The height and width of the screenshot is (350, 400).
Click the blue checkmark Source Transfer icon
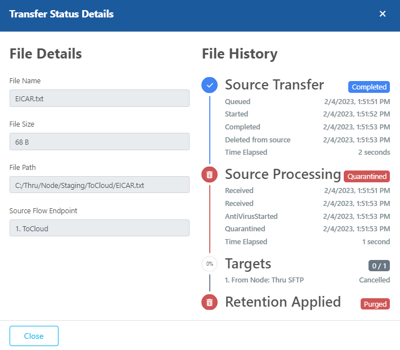(209, 85)
